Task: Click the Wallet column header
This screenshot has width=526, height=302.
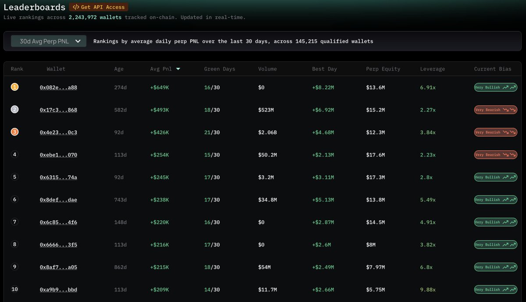Action: pyautogui.click(x=56, y=69)
